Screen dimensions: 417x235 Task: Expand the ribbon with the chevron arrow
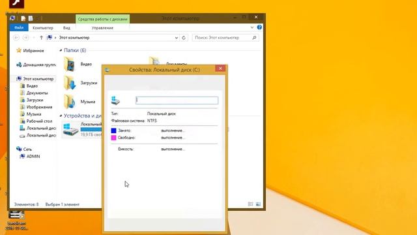(252, 27)
